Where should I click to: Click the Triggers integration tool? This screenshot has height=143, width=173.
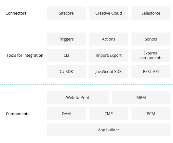(66, 39)
